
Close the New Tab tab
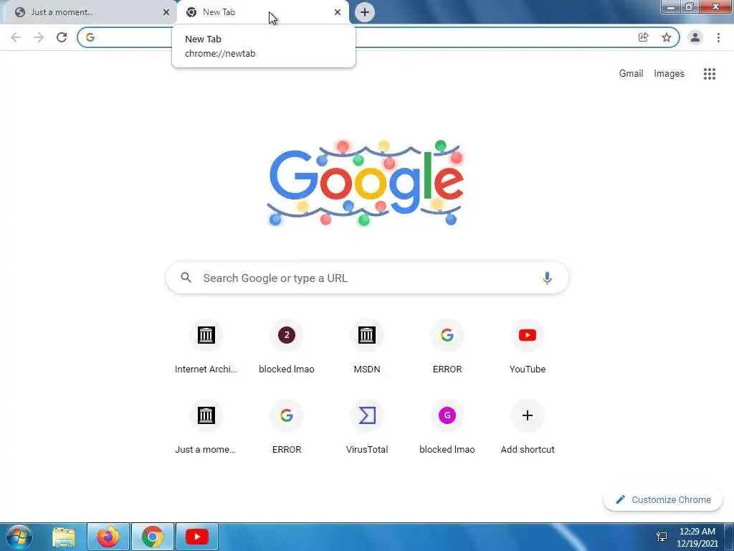(x=338, y=12)
